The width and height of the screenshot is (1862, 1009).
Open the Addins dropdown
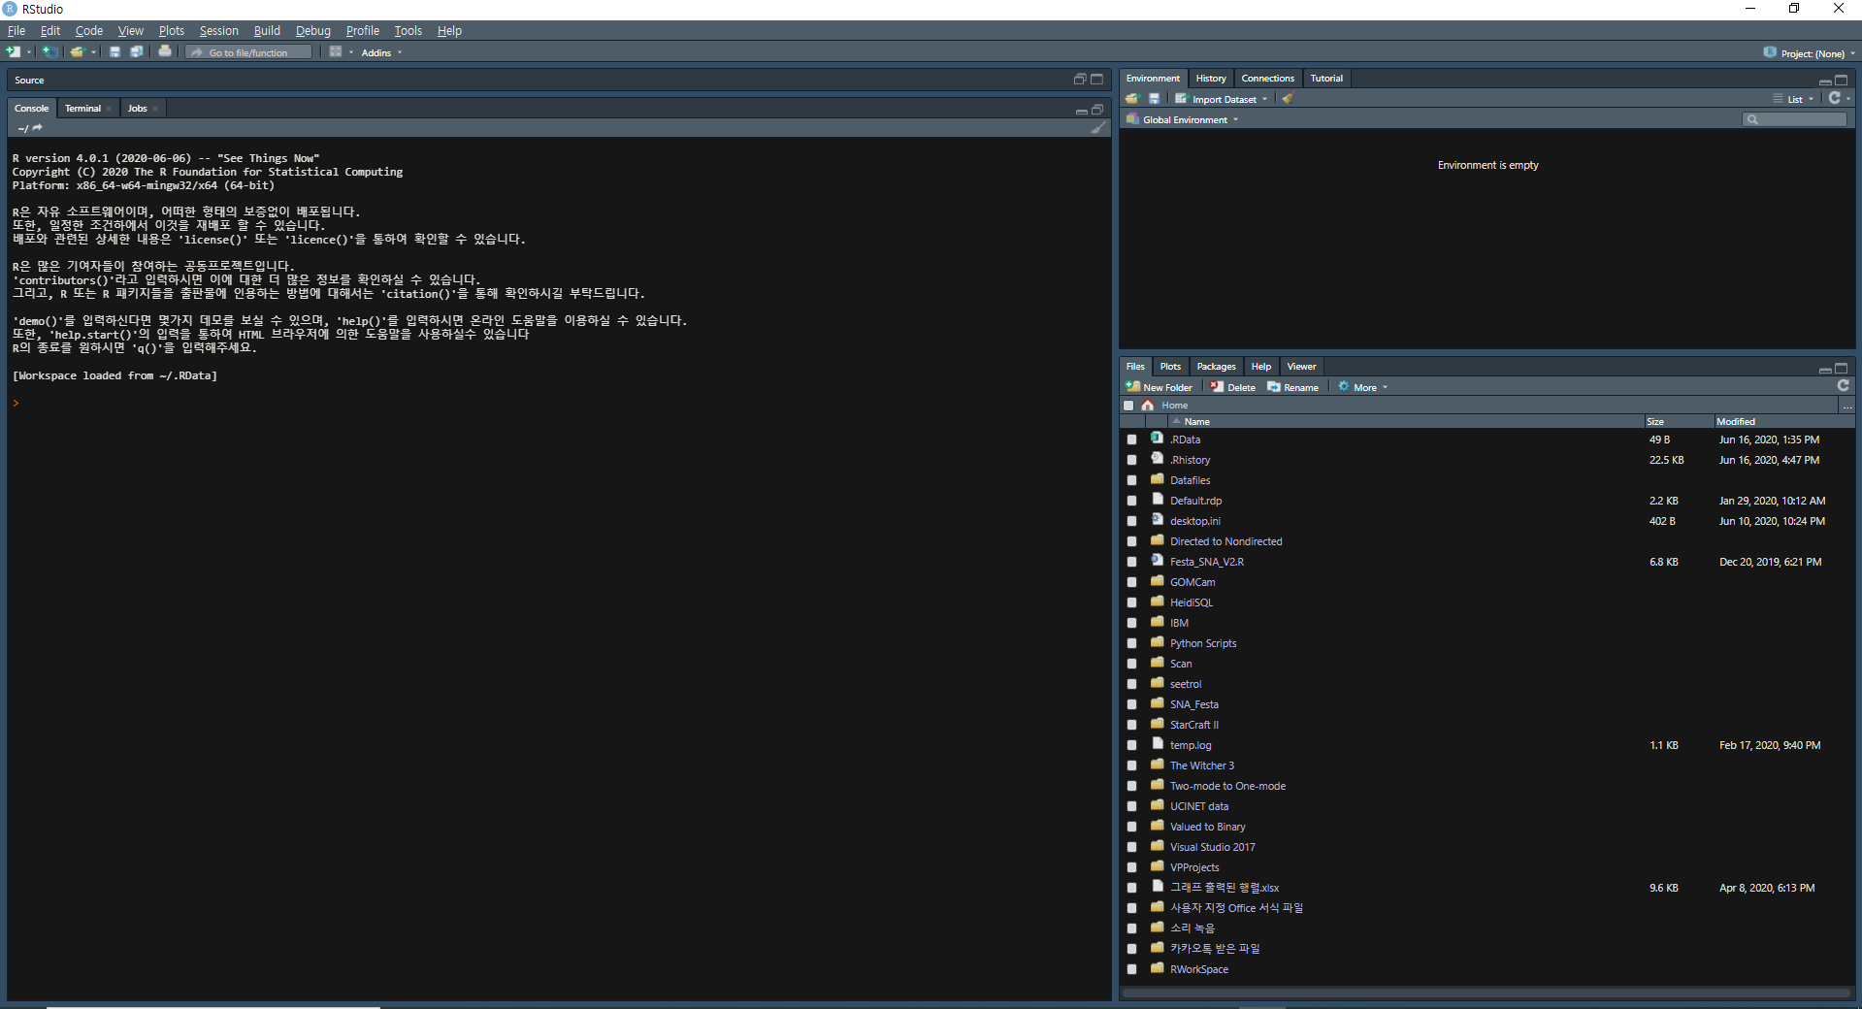[381, 52]
